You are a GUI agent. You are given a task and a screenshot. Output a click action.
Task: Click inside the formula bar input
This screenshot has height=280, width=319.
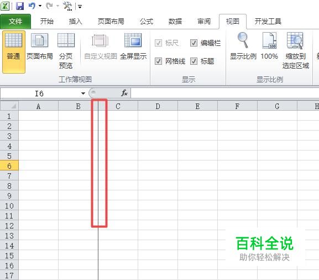coord(225,94)
